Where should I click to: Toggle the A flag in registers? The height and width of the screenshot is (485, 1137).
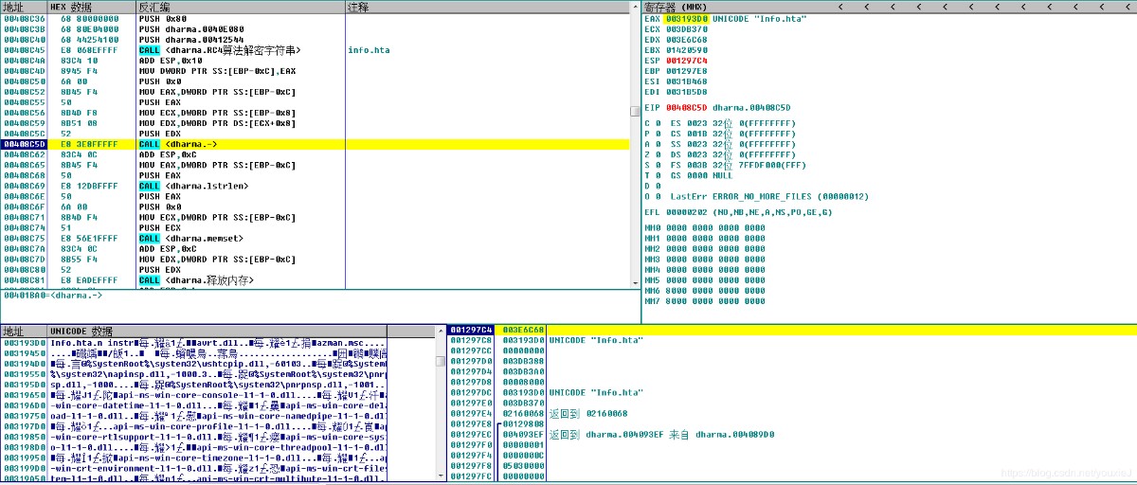652,144
